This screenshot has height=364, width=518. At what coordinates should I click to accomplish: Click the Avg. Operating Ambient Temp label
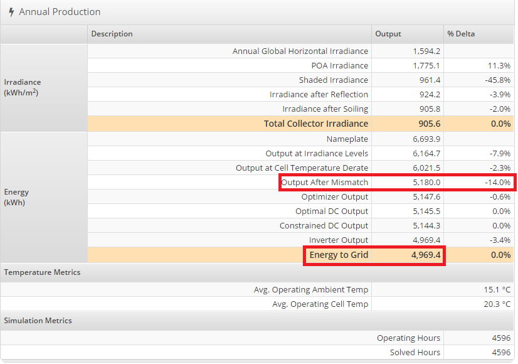tap(311, 289)
